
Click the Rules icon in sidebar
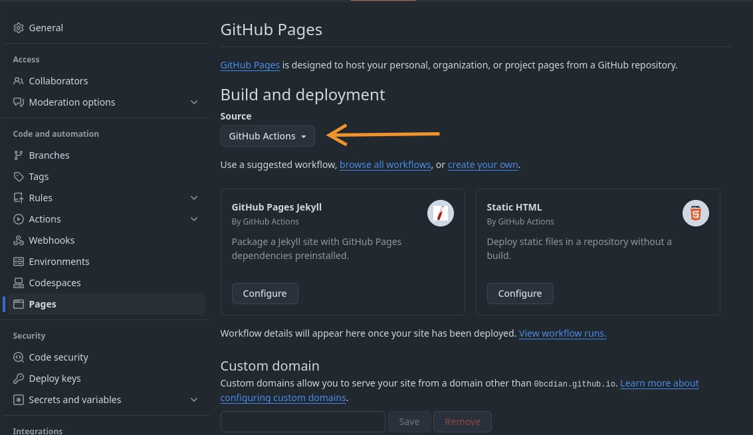(x=18, y=198)
